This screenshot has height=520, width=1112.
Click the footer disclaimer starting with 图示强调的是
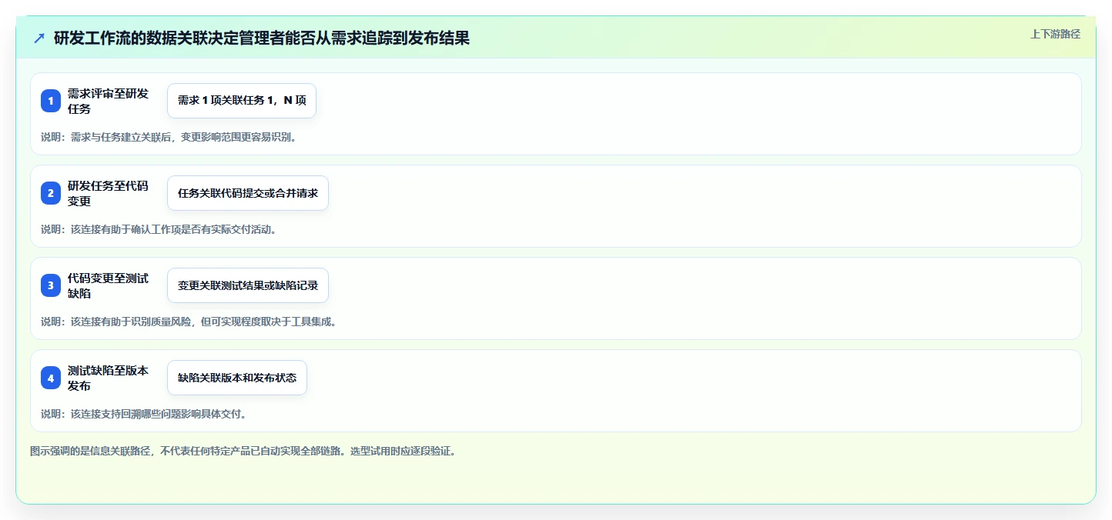243,452
